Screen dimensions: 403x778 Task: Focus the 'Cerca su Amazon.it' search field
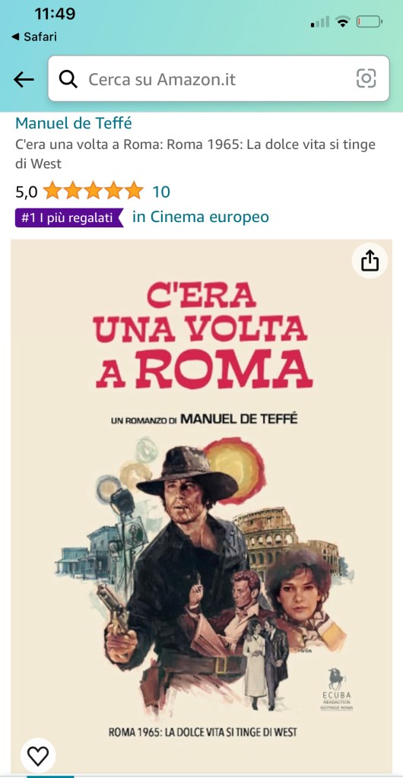click(218, 78)
